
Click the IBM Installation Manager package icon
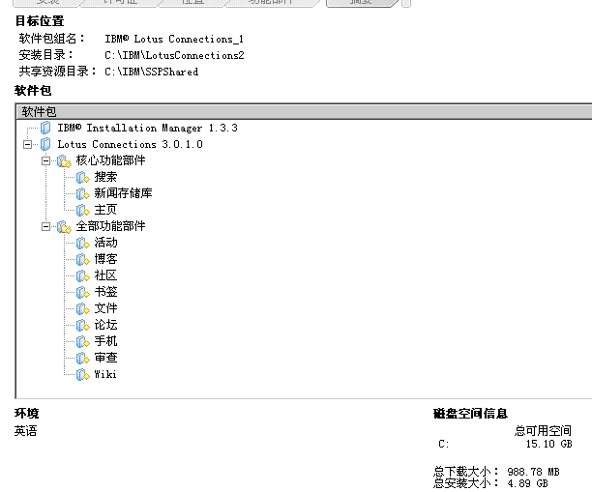click(x=45, y=128)
